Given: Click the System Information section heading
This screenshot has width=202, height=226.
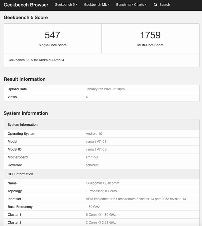Looking at the screenshot, I should [26, 113].
